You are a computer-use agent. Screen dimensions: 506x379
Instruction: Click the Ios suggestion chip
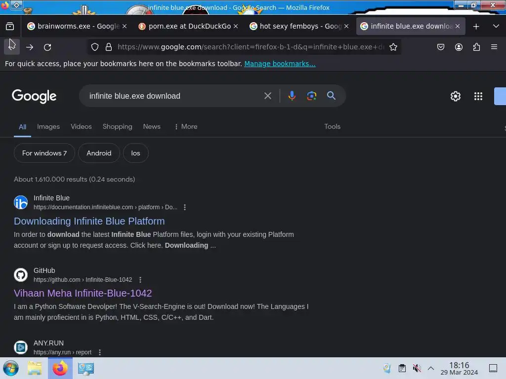[x=135, y=153]
